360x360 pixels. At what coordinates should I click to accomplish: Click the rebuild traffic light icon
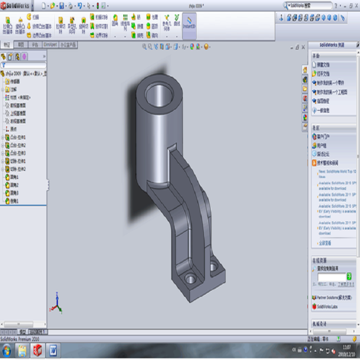tap(97, 6)
